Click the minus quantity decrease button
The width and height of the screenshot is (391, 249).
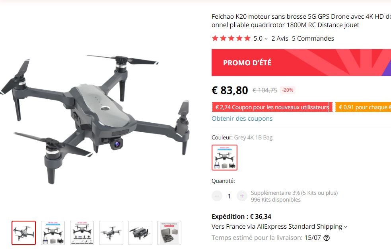217,196
